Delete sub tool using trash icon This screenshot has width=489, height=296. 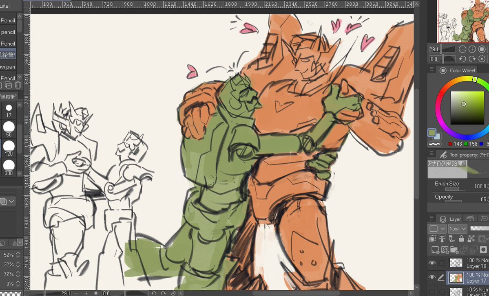pos(18,85)
